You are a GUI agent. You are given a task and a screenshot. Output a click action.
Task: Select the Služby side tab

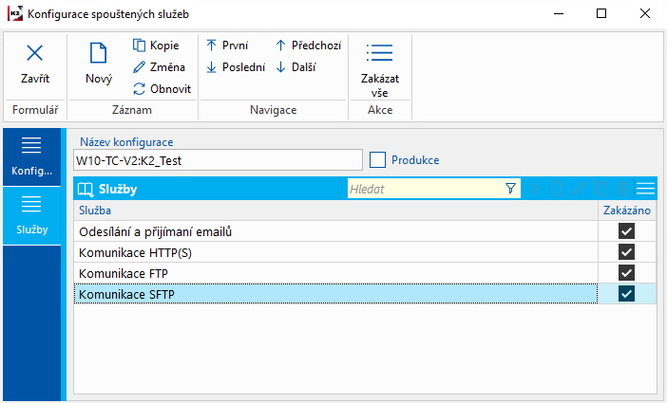point(32,215)
